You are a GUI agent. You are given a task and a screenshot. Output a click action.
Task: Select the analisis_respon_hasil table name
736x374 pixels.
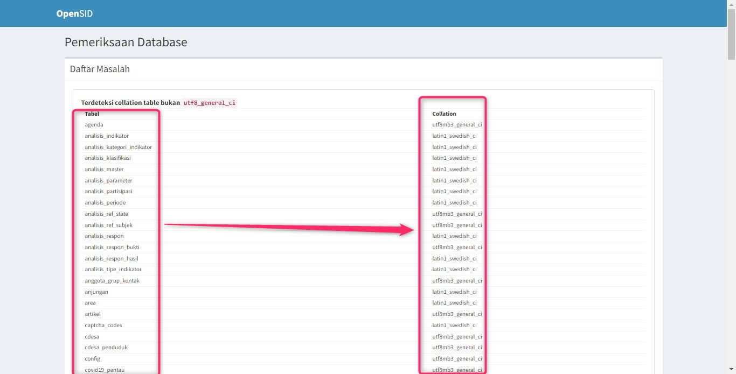pyautogui.click(x=112, y=258)
